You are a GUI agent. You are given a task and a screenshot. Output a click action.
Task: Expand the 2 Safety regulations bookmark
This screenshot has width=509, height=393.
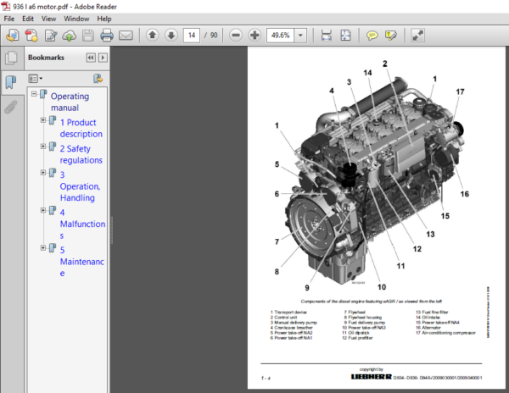(x=43, y=147)
